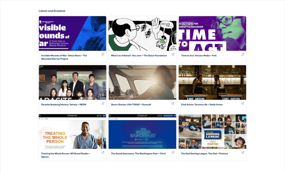Click the black-and-white cartoon thumbnail image
Screen dimensions: 285x172
142,33
